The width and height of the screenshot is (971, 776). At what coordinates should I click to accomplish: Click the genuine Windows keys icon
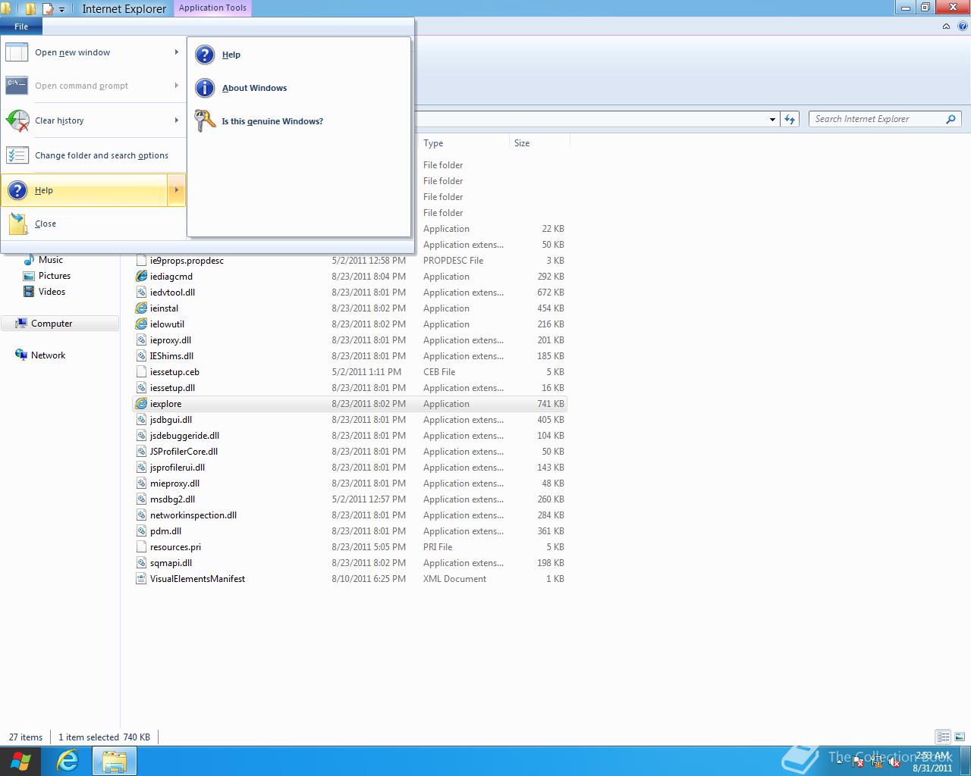(x=205, y=121)
